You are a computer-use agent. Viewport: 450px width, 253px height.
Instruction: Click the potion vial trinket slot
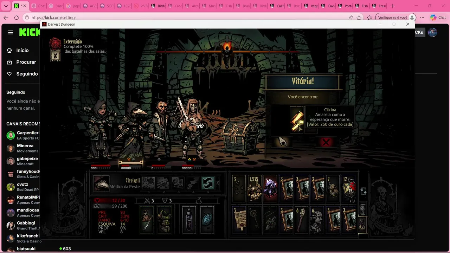tap(189, 220)
